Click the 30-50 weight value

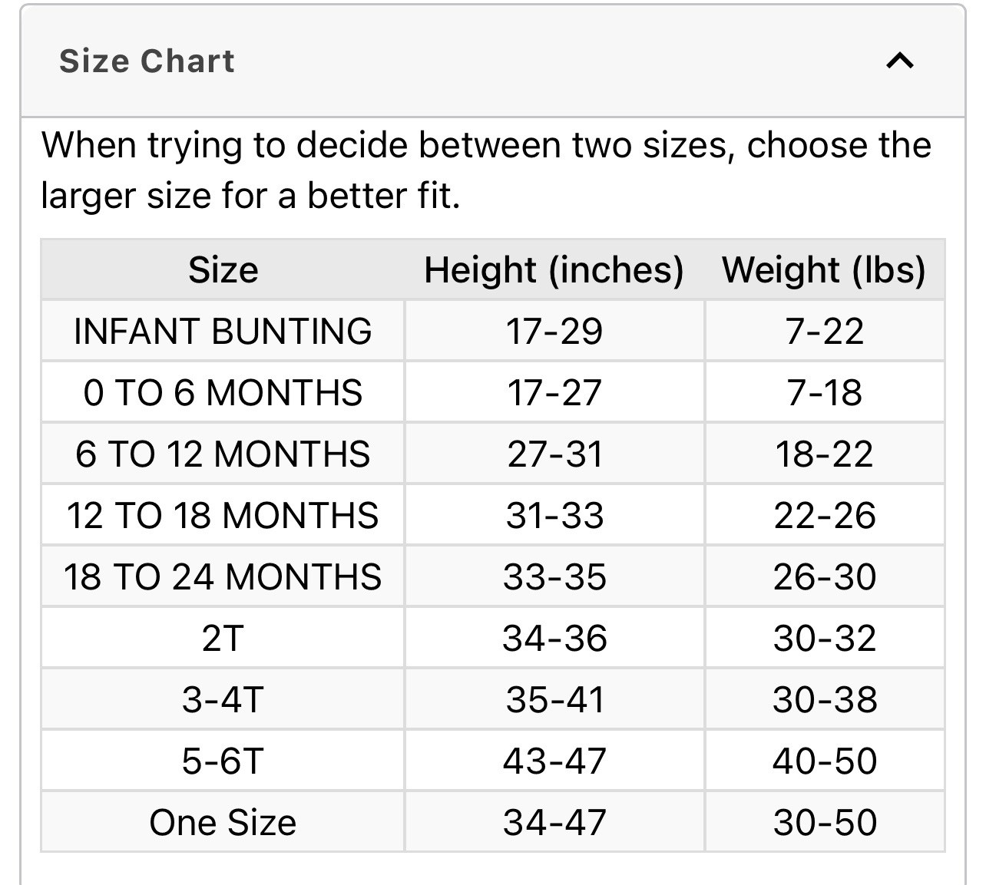click(824, 823)
